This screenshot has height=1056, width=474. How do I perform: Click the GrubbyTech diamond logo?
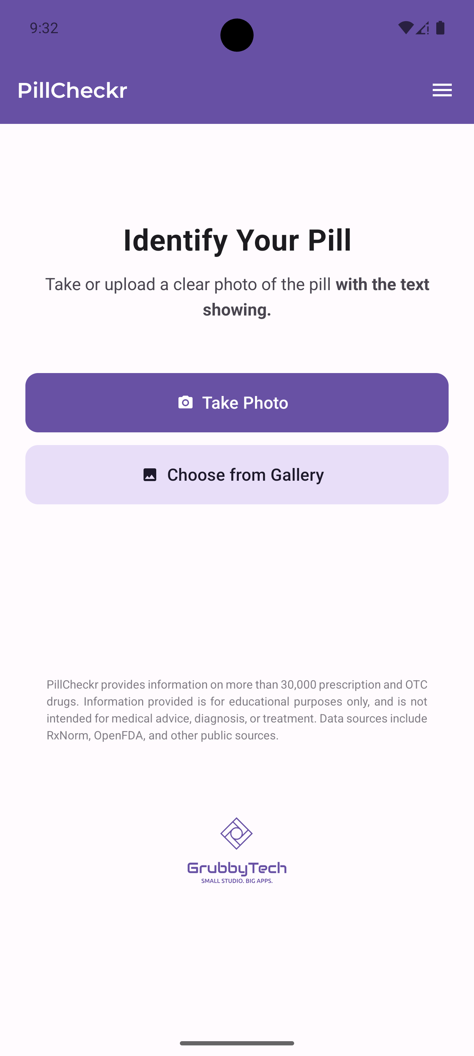237,833
